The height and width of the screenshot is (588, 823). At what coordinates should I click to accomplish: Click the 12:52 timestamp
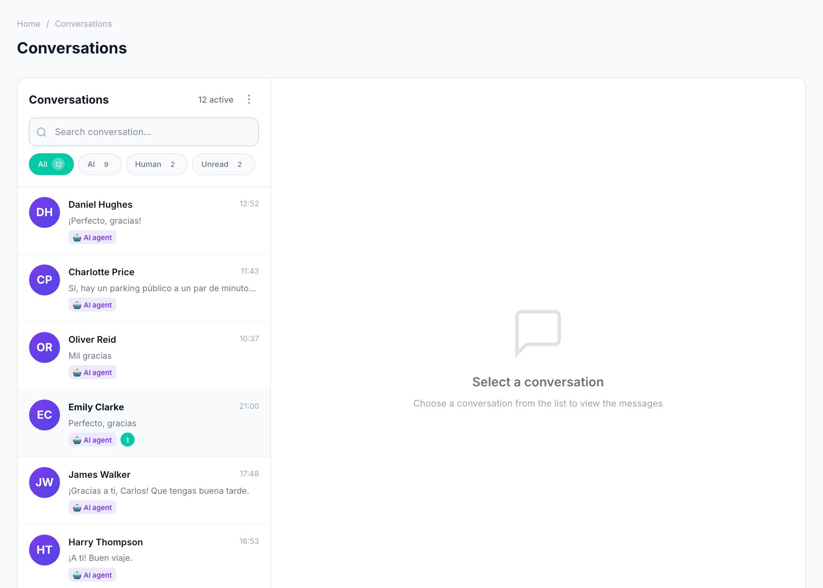pos(249,204)
